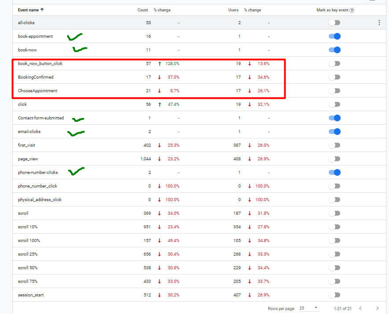Viewport: 389px width, 314px height.
Task: Click the page_view count 1,044
Action: [x=146, y=159]
